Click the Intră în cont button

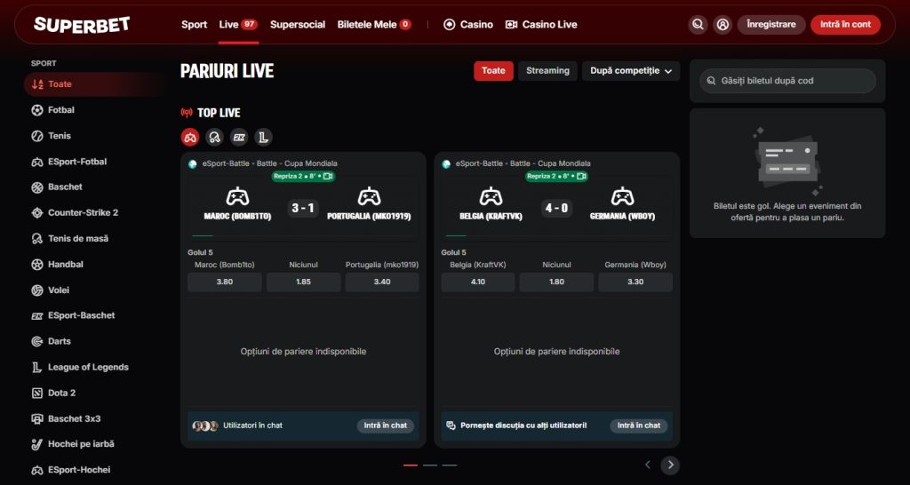846,25
